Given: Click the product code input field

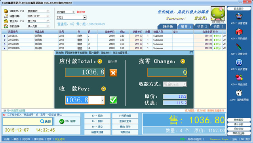Looking at the screenshot, I should tap(21, 121).
